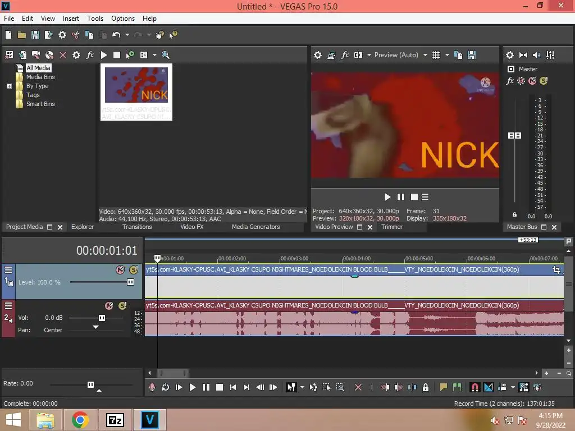Screen dimensions: 575x431
Task: Switch to the Trimmer tab
Action: [391, 227]
